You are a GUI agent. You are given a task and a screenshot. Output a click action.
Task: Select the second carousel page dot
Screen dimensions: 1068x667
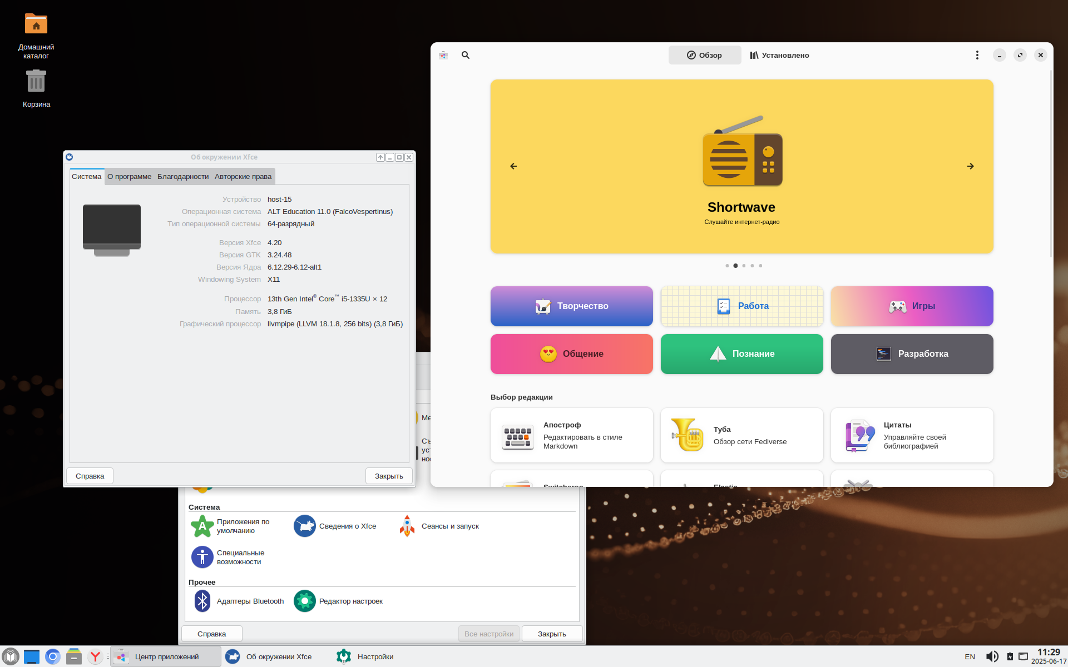pos(735,266)
